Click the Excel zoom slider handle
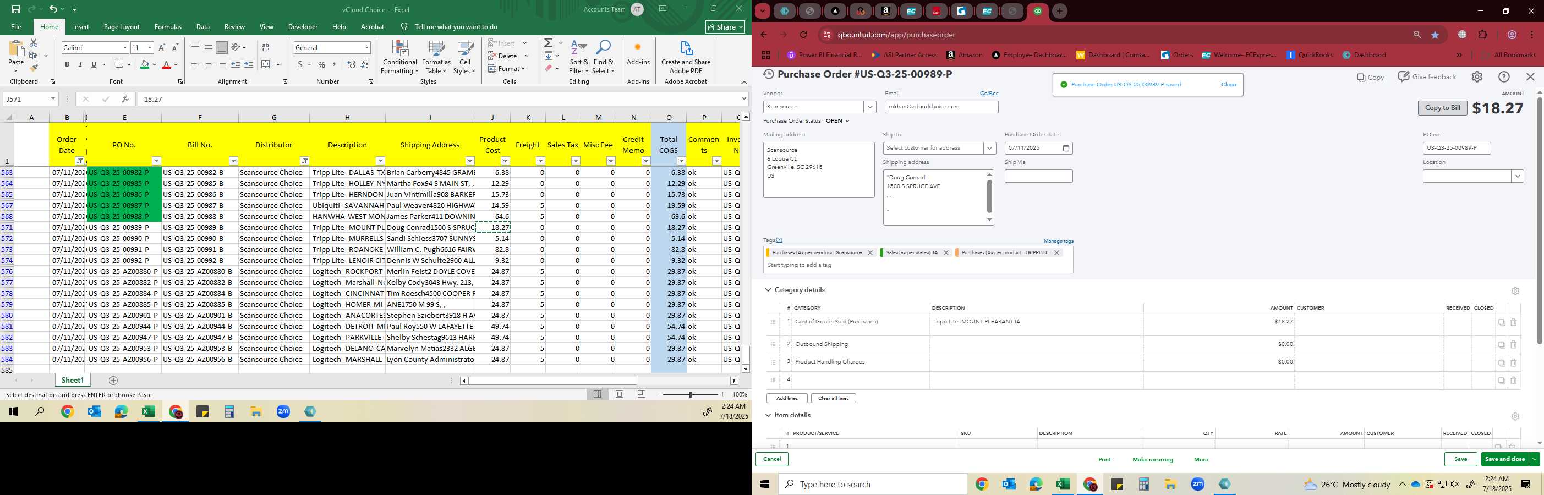This screenshot has height=495, width=1544. 691,394
